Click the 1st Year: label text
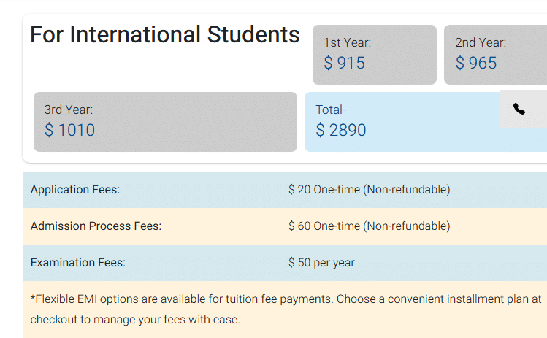 pos(347,43)
